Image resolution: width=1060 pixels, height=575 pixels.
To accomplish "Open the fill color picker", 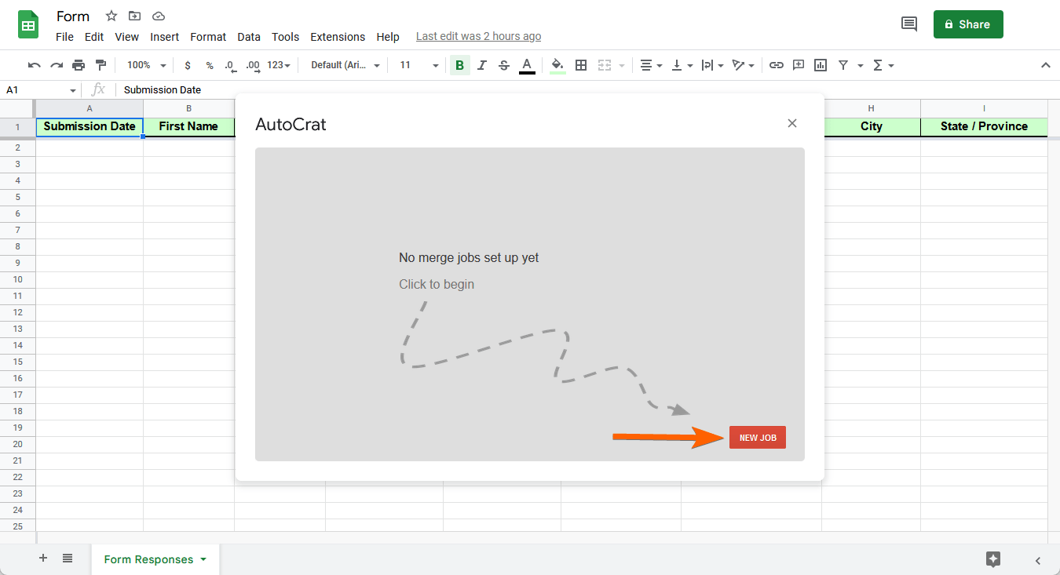I will coord(557,65).
